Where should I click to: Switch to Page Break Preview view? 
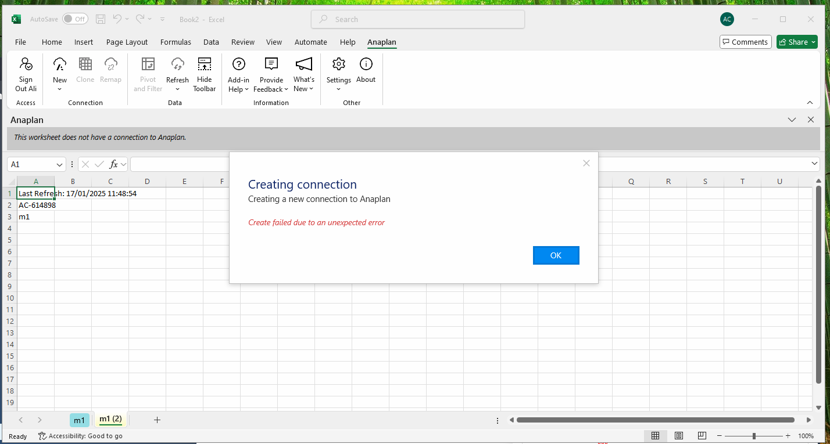[x=702, y=436]
